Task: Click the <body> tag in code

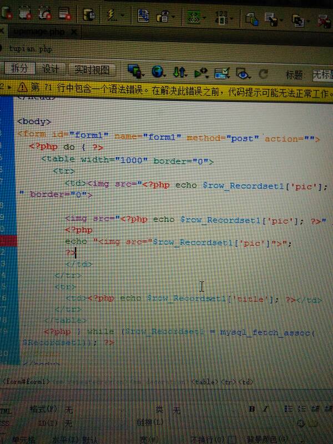Action: click(34, 122)
